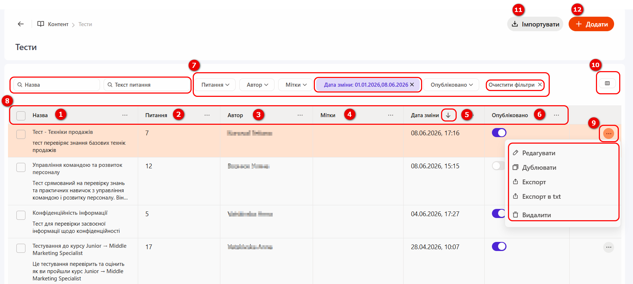Open Управління командою та розвиток персоналу
The image size is (633, 284).
[77, 169]
